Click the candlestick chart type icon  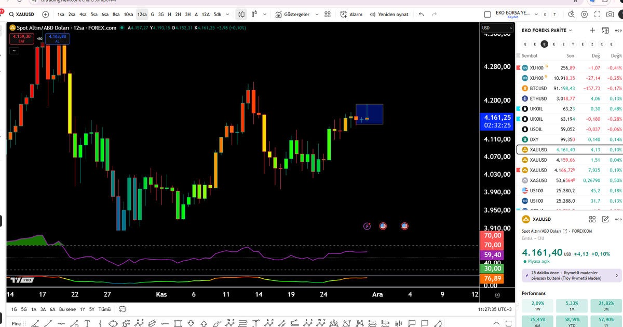click(x=241, y=15)
